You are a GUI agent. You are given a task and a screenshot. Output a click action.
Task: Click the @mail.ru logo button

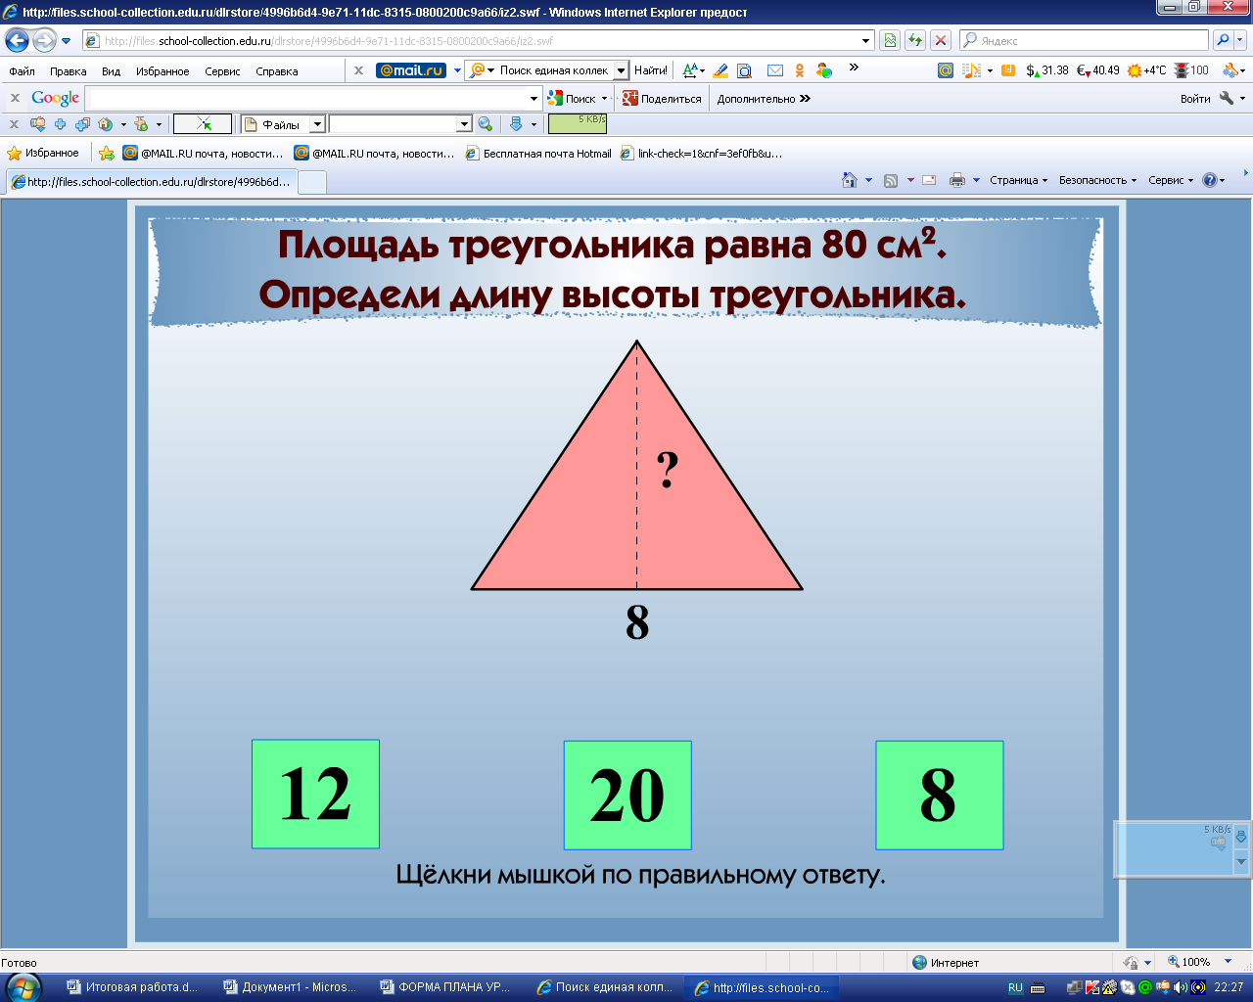[x=411, y=70]
